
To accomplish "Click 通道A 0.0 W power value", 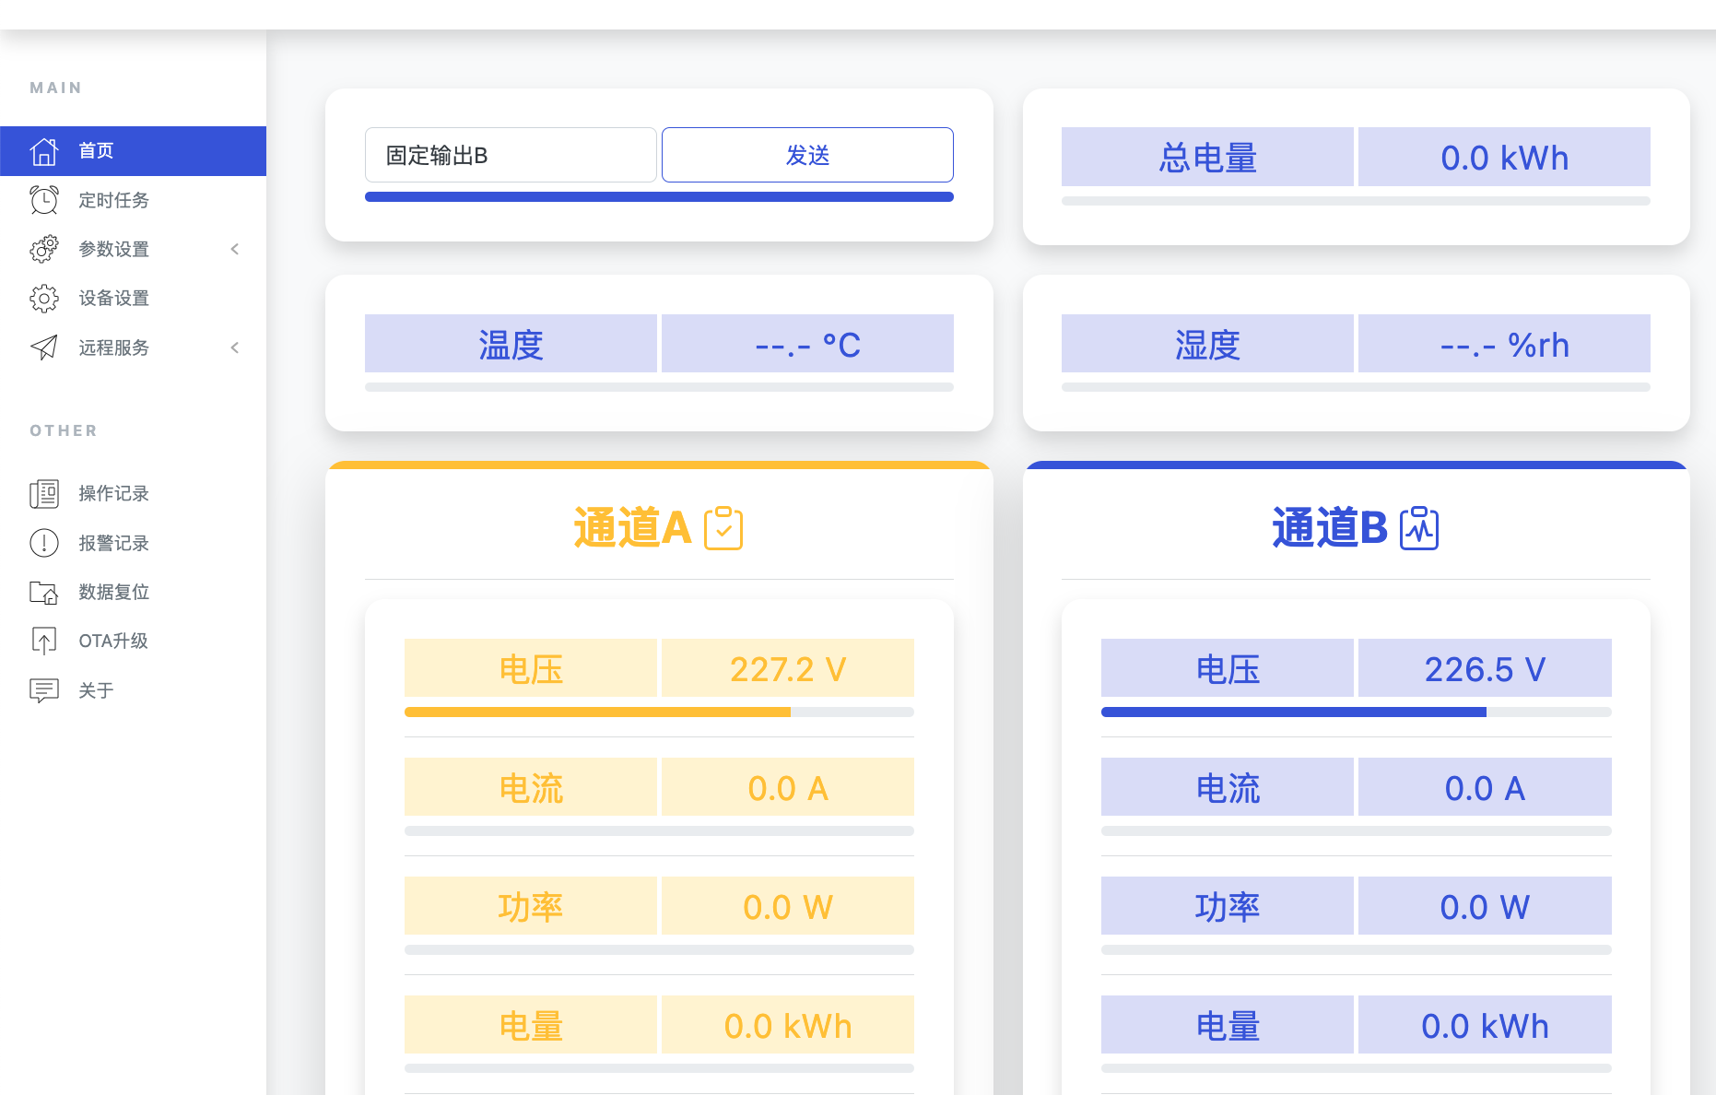I will (x=788, y=906).
